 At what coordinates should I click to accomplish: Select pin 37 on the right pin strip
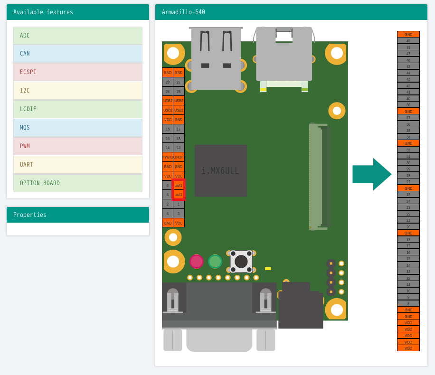408,118
